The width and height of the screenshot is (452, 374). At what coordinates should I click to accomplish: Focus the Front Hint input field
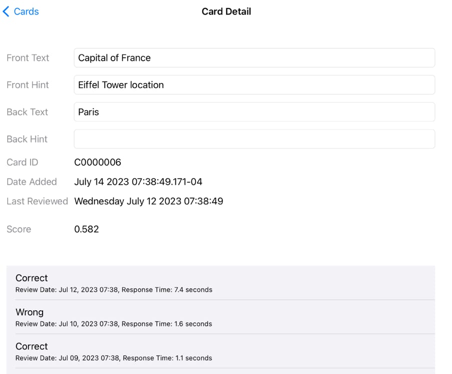[254, 85]
